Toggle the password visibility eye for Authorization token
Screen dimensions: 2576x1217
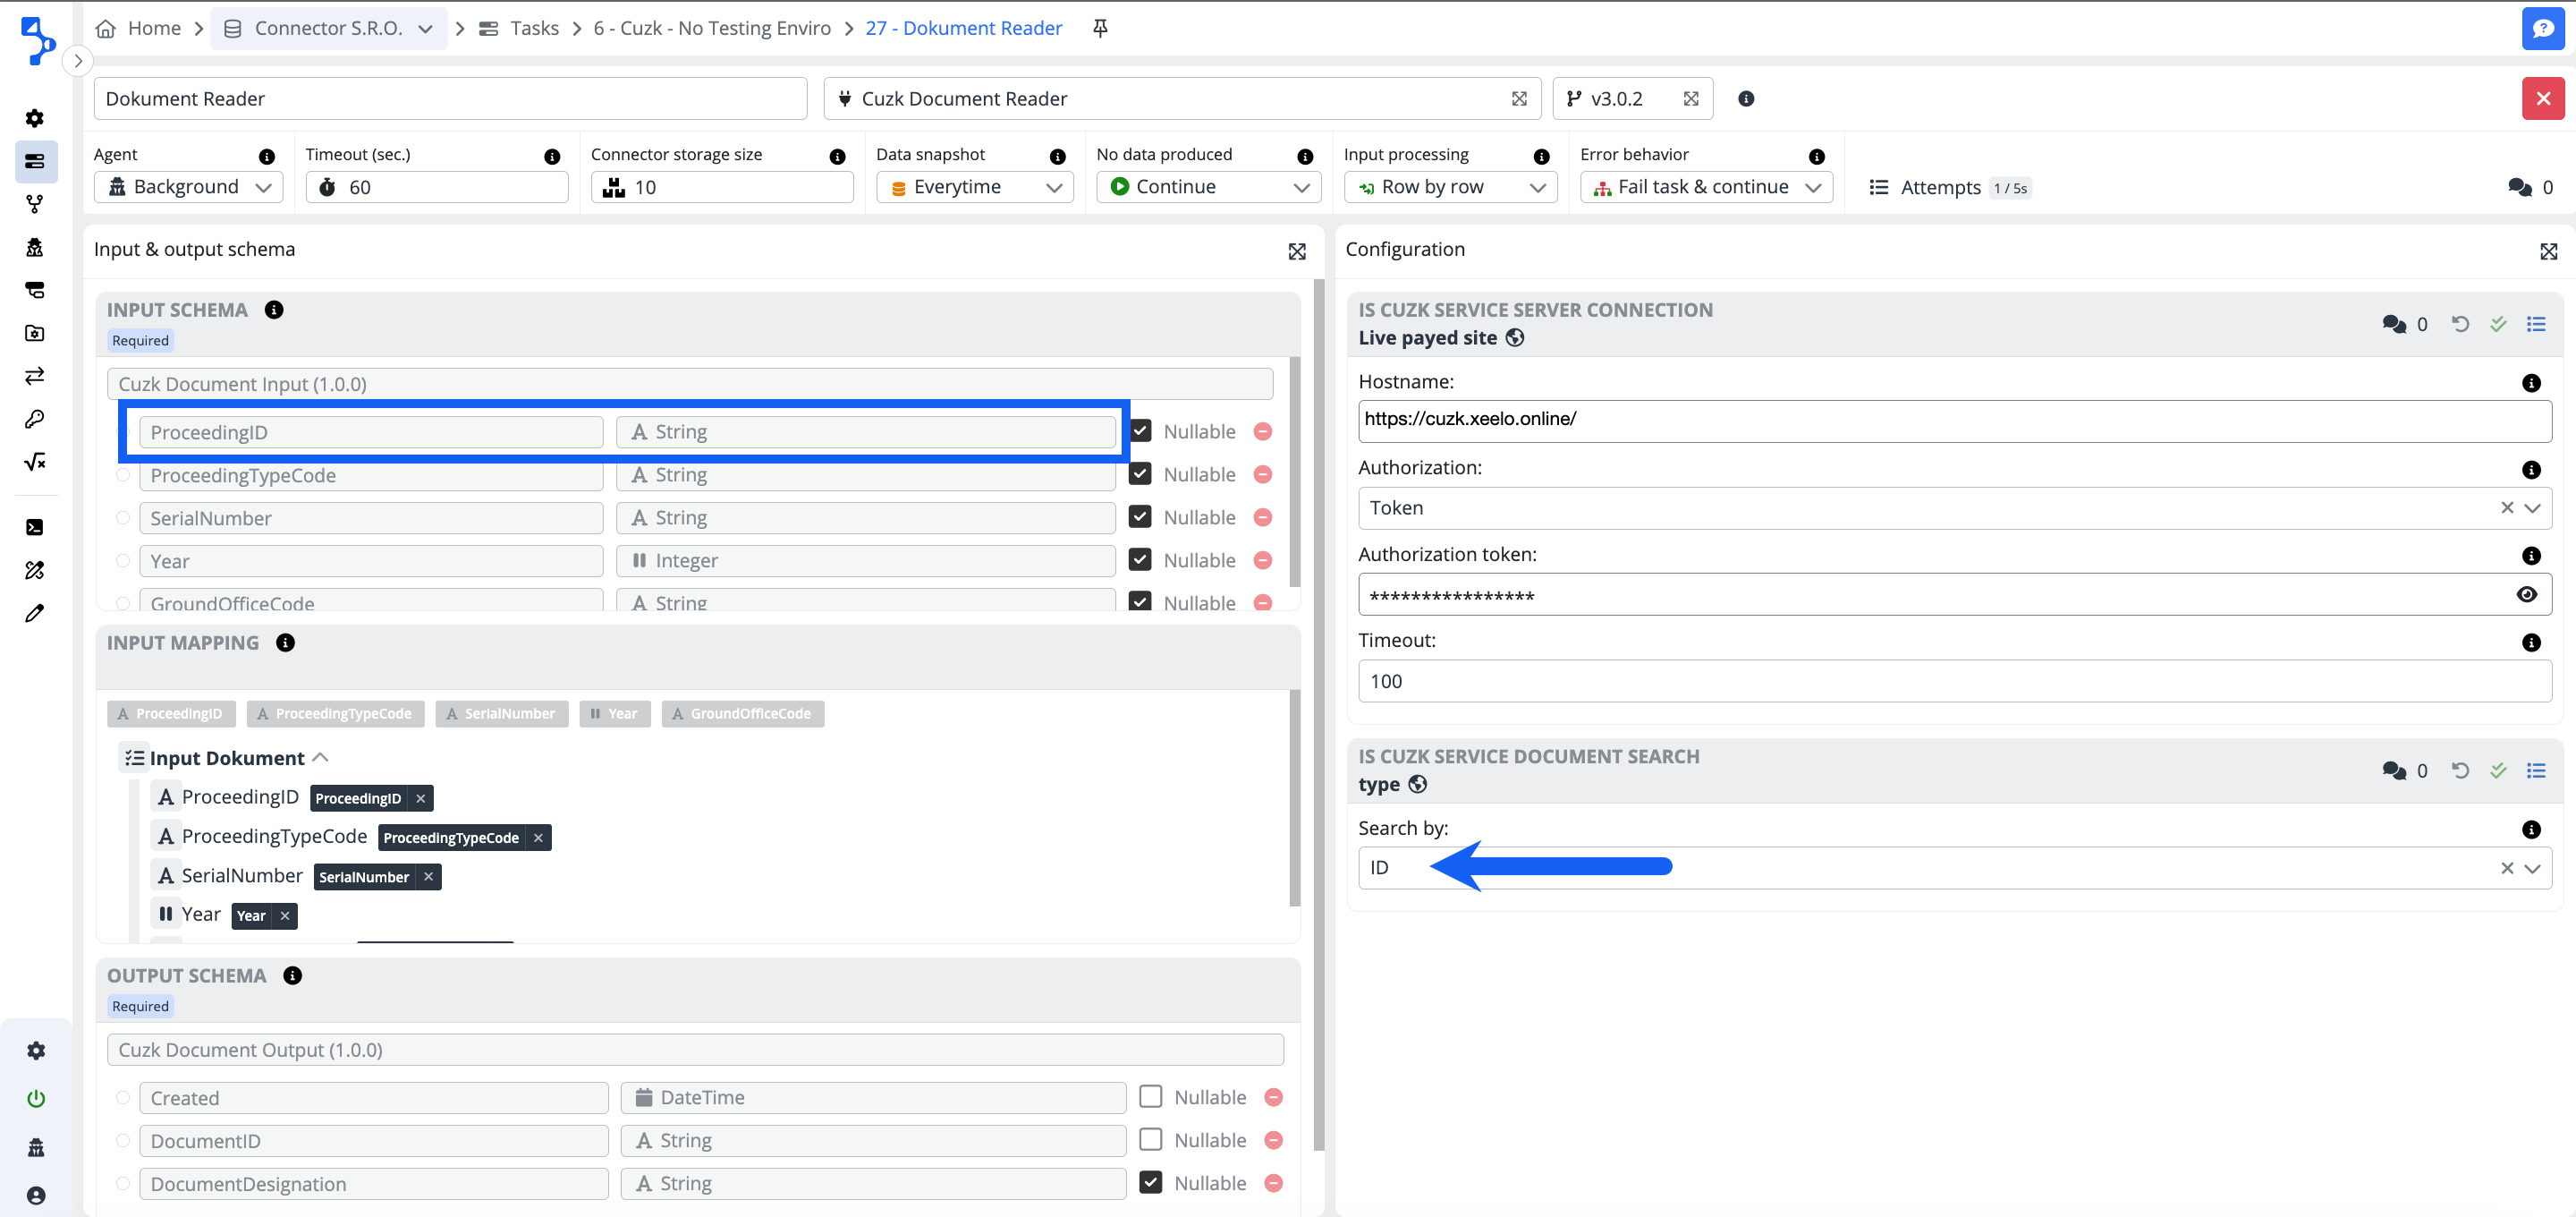click(x=2527, y=593)
